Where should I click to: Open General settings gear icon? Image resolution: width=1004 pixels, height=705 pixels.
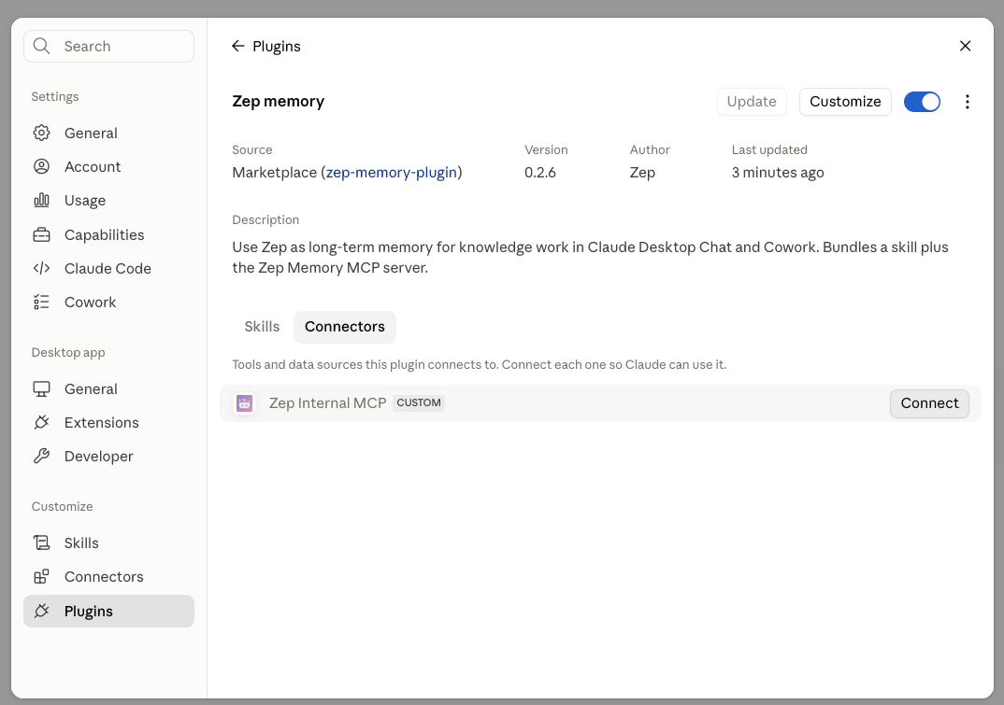pyautogui.click(x=42, y=134)
